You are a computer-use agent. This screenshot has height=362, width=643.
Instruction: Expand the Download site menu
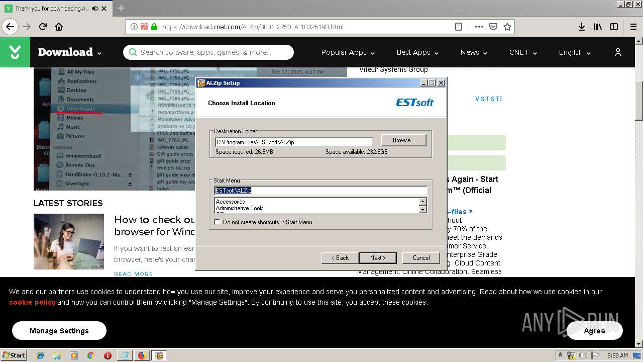[x=70, y=52]
